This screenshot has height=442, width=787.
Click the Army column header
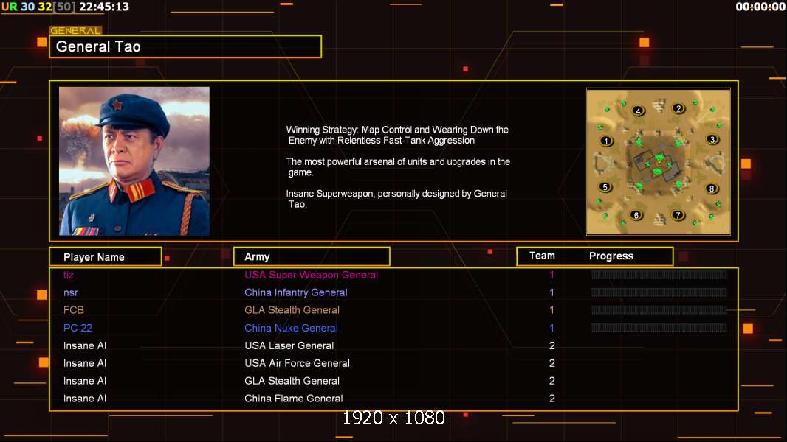[x=312, y=257]
